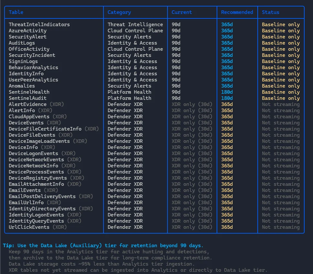Click the Category column header
This screenshot has height=274, width=313.
pos(119,12)
